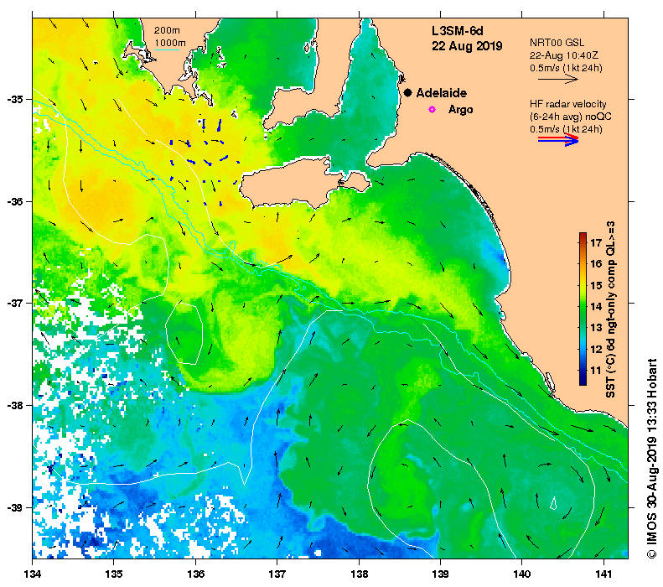
Task: Click the small white triangle marker near 140.4E
Action: click(553, 503)
